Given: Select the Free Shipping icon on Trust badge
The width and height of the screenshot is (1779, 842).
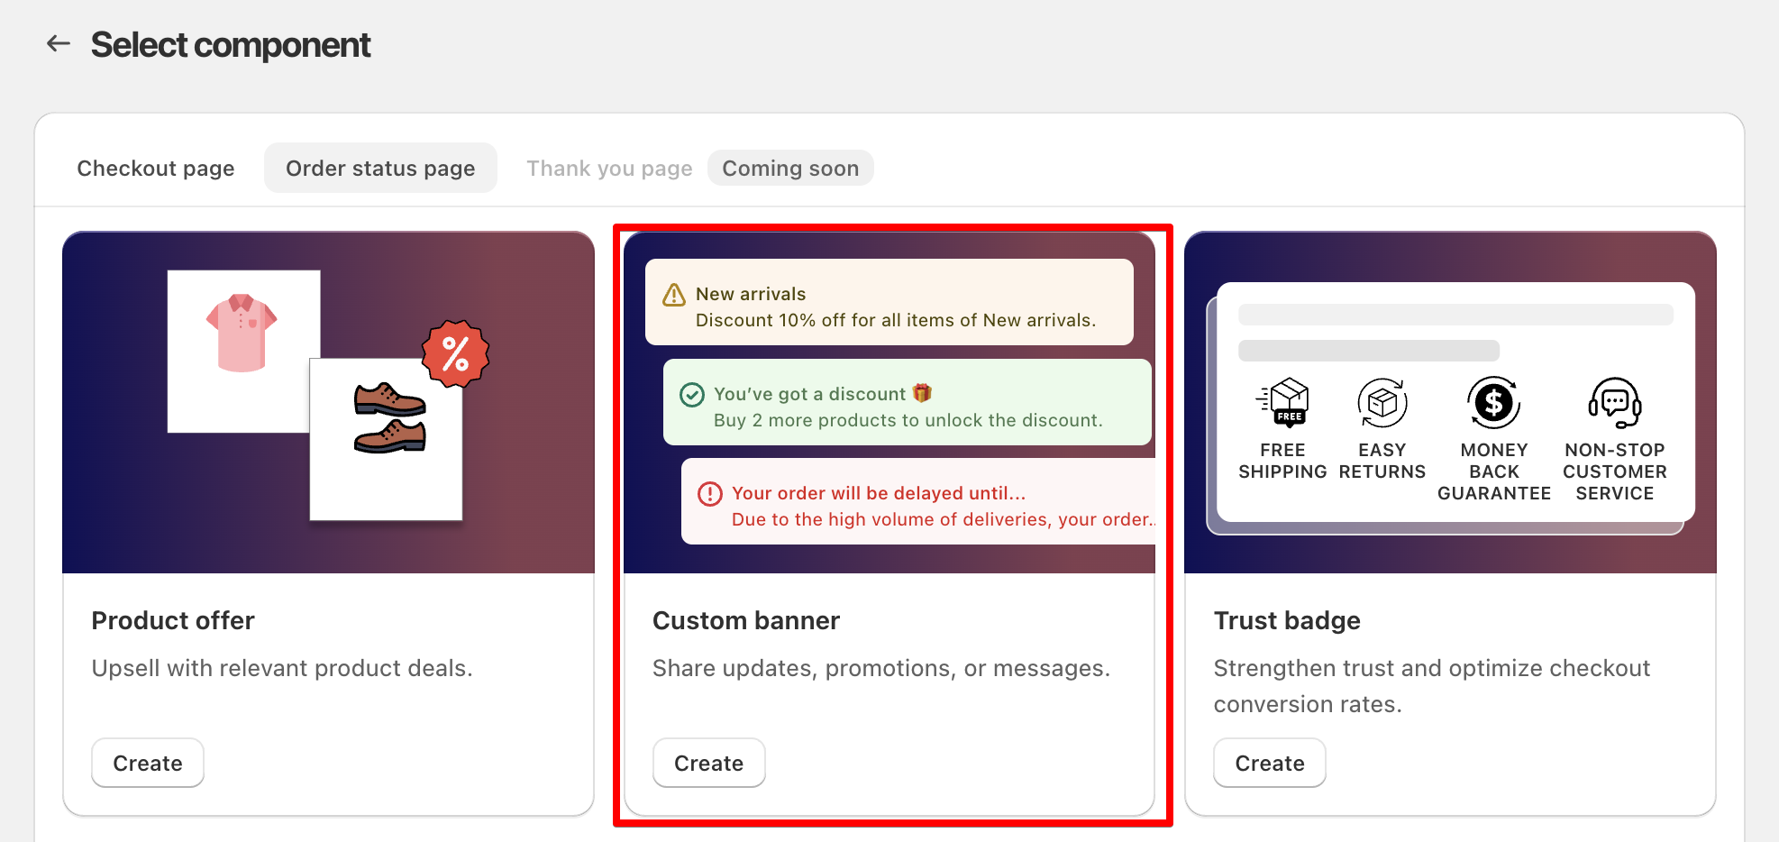Looking at the screenshot, I should click(1283, 403).
